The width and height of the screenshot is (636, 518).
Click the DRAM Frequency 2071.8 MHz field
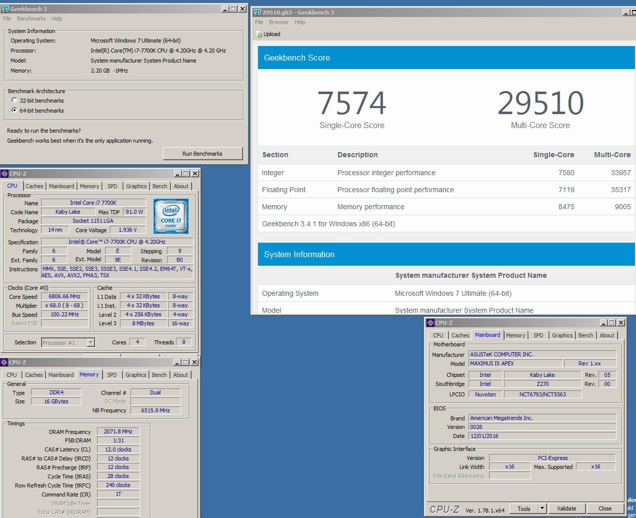pos(118,431)
